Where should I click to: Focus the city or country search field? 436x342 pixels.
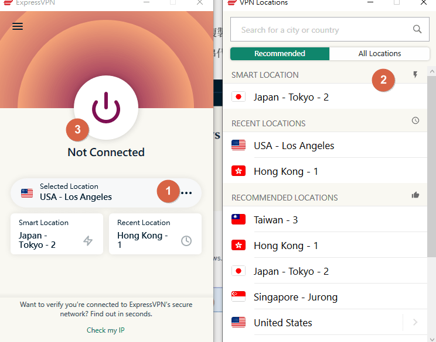click(330, 29)
